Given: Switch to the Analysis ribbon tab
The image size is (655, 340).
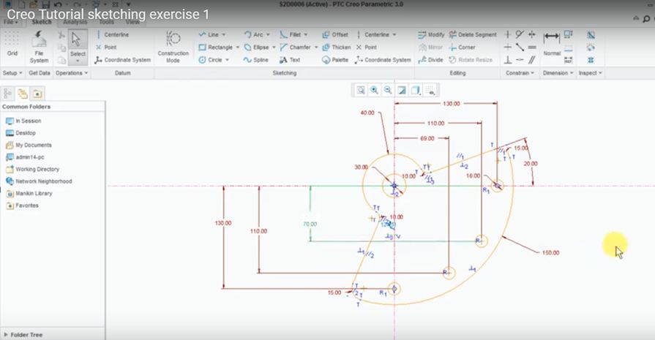Looking at the screenshot, I should tap(75, 22).
